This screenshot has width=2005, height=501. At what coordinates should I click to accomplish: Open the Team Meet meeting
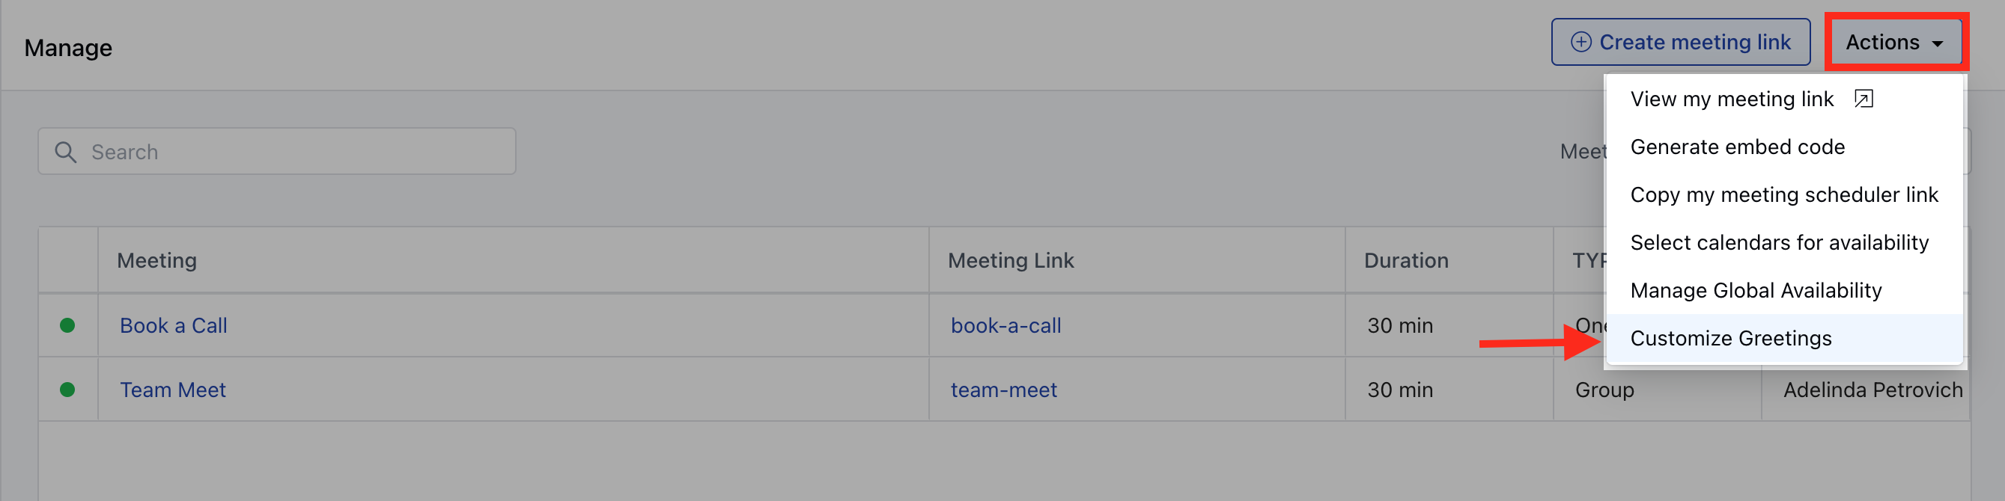click(173, 390)
